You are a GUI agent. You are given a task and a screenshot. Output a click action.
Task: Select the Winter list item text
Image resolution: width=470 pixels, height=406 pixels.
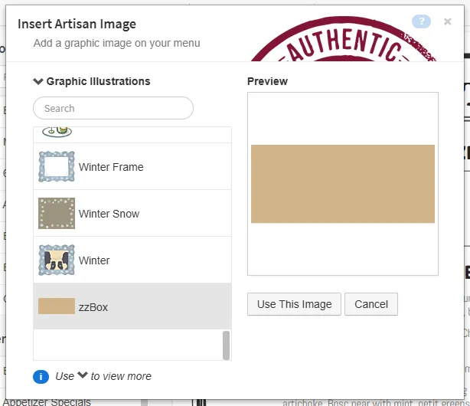pos(94,260)
